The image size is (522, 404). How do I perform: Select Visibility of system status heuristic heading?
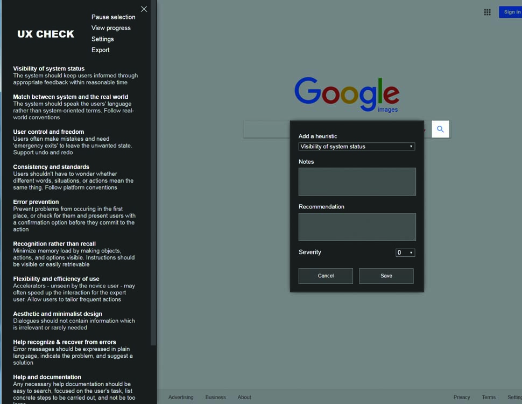(x=48, y=68)
